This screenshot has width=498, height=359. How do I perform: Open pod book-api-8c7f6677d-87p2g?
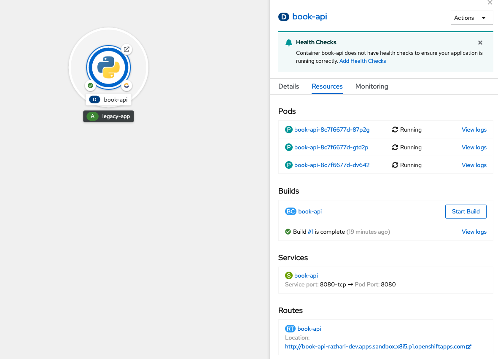pyautogui.click(x=332, y=130)
